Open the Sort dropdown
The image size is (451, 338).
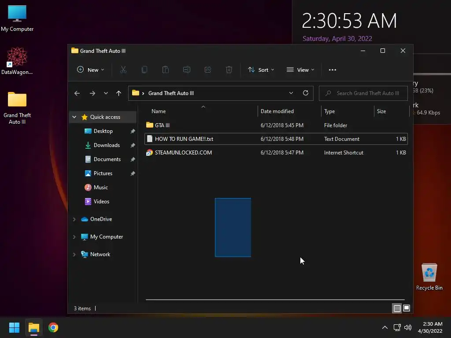[x=261, y=70]
